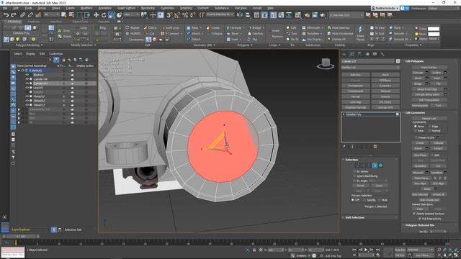Viewport: 461px width, 259px height.
Task: Click the QSlice ribbon tool
Action: pyautogui.click(x=151, y=27)
